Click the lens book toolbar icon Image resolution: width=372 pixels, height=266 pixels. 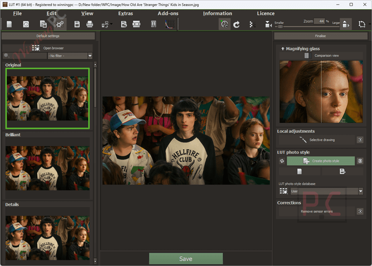point(154,24)
